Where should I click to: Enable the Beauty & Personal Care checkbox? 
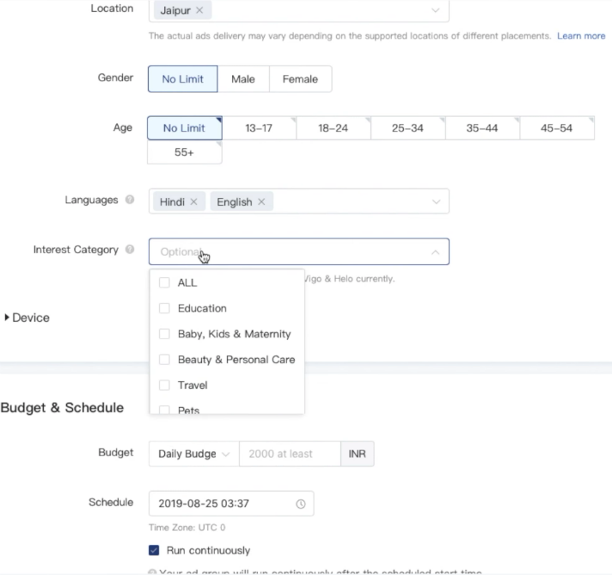pyautogui.click(x=164, y=360)
